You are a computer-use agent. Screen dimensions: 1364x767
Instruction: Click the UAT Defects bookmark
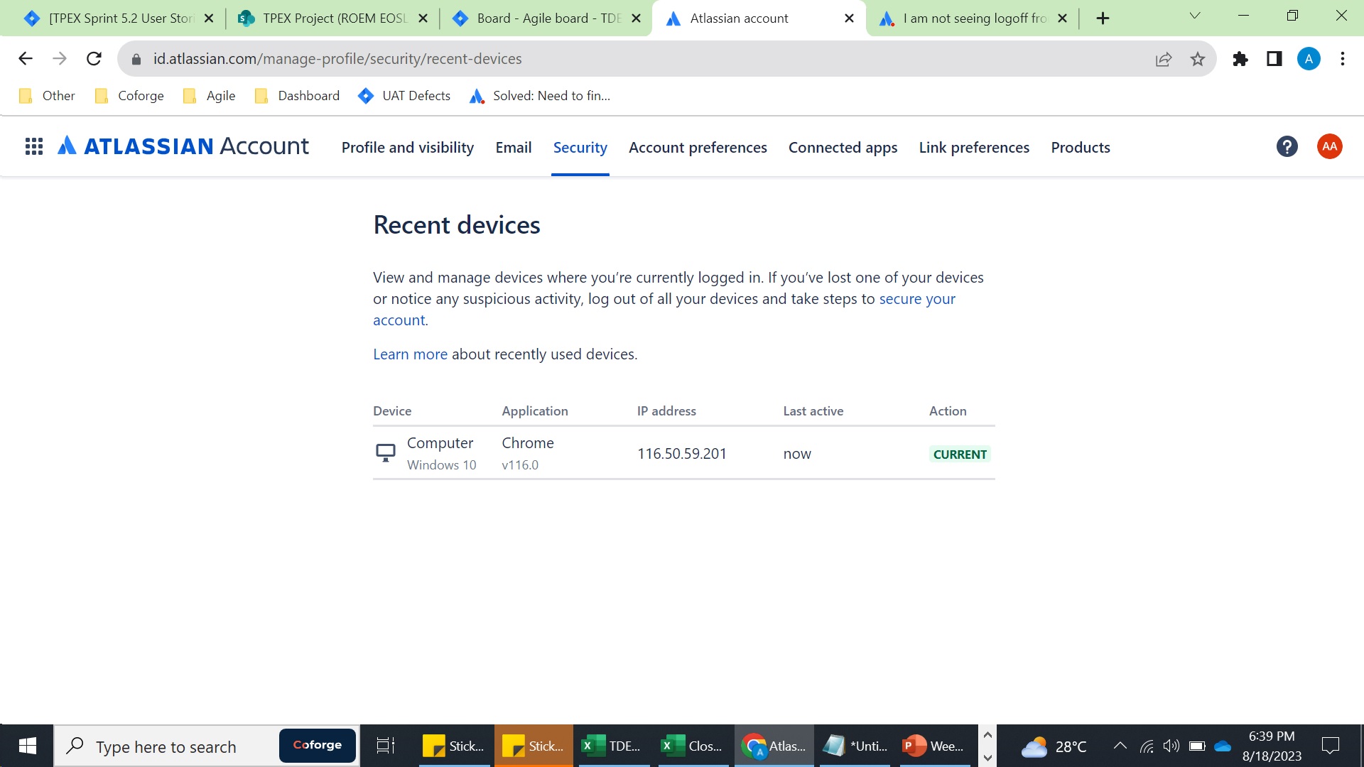coord(405,96)
